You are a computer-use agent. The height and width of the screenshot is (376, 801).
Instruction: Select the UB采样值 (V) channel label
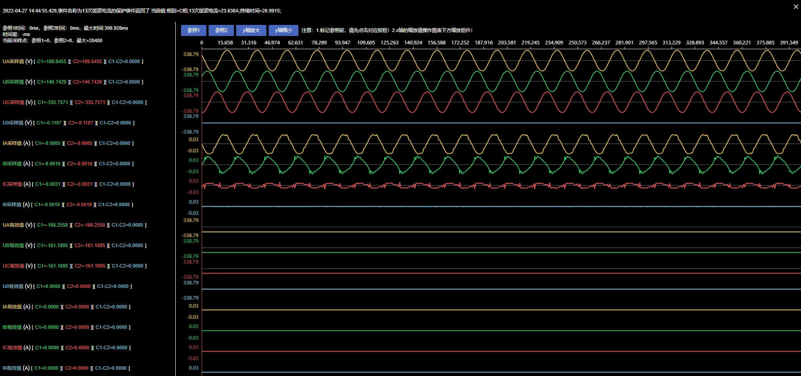(17, 82)
